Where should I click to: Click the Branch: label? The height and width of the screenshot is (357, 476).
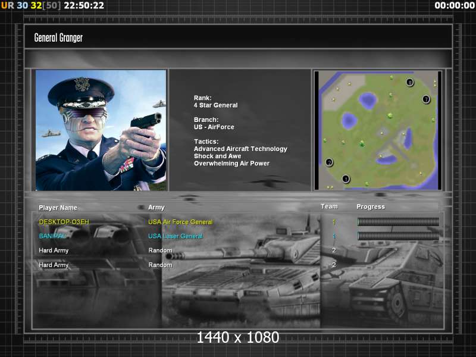(206, 120)
